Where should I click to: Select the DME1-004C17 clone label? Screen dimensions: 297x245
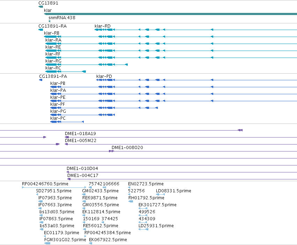(83, 176)
